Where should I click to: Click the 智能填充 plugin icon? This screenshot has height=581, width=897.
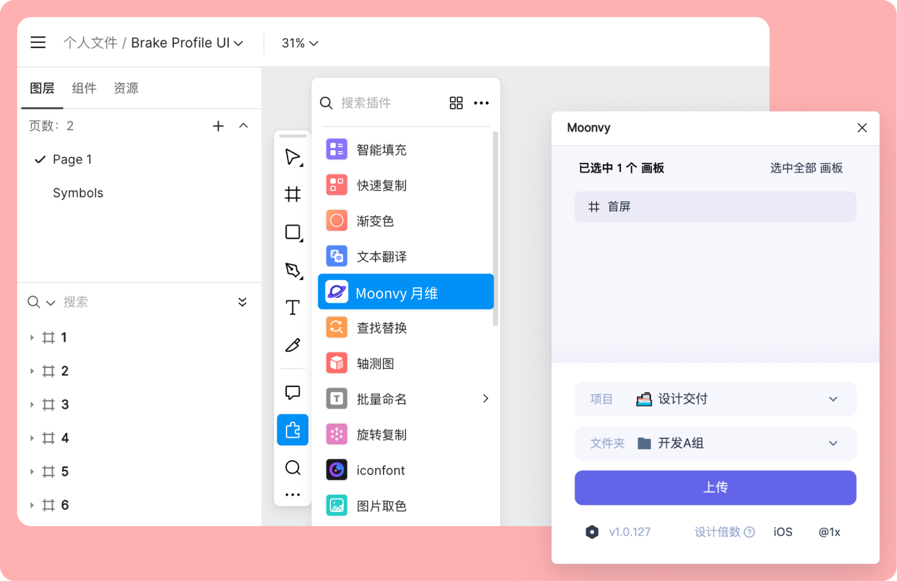[x=336, y=149]
